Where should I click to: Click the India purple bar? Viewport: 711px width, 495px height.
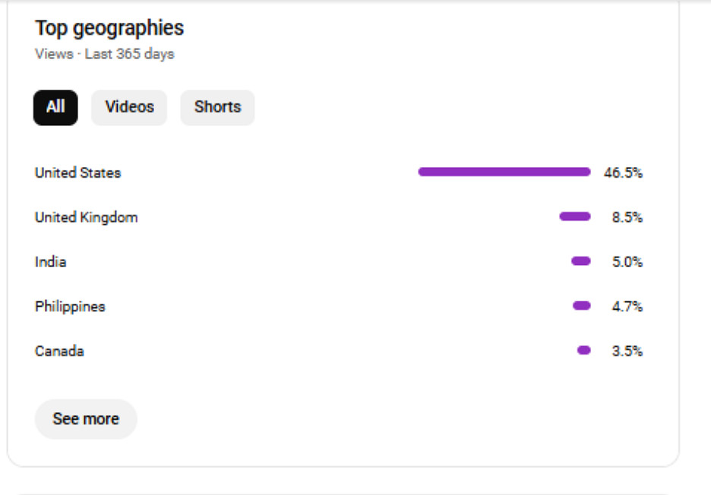click(x=581, y=261)
